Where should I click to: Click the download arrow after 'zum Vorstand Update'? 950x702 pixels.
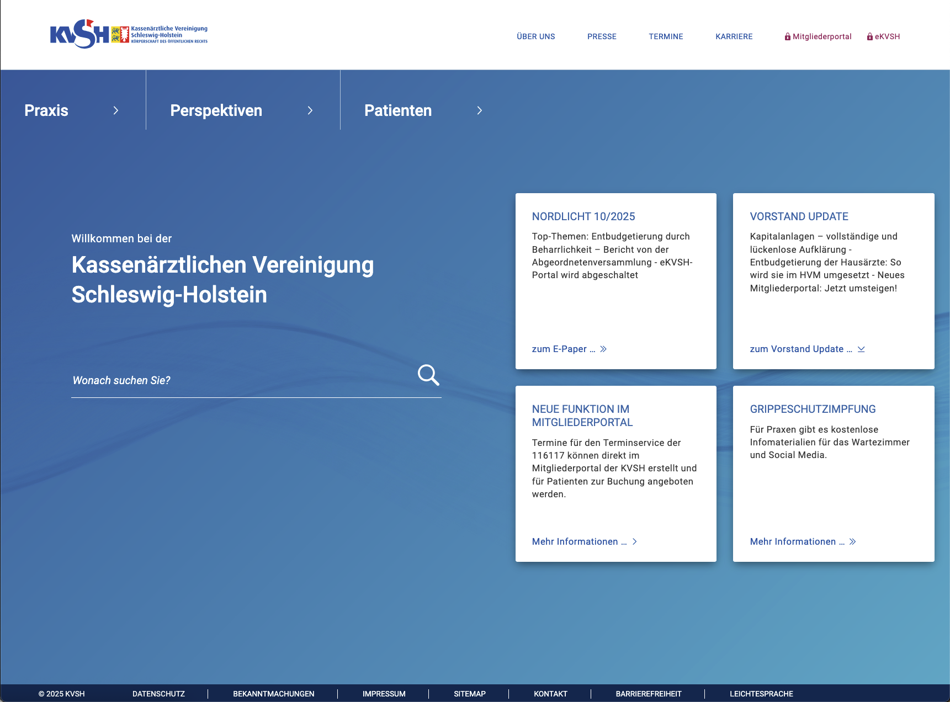861,349
